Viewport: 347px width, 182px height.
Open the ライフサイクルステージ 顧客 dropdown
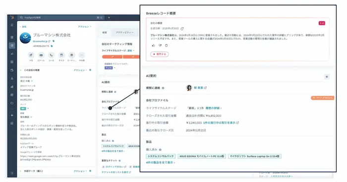131,50
